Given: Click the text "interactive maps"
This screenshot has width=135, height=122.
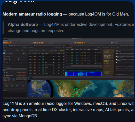Looking at the screenshot, I should pyautogui.click(x=89, y=110).
